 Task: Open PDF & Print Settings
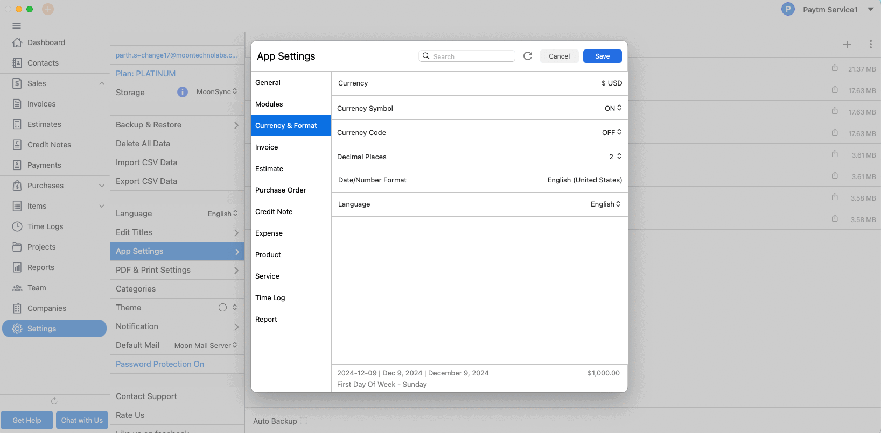click(x=177, y=270)
